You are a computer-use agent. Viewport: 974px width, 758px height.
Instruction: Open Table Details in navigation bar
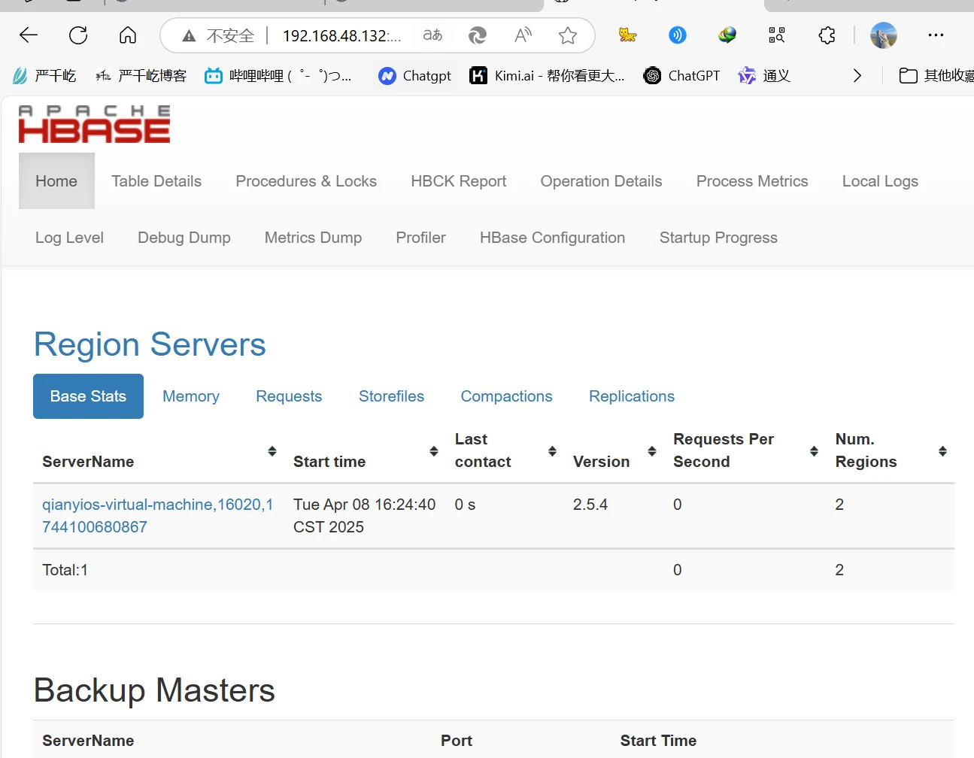click(x=156, y=181)
